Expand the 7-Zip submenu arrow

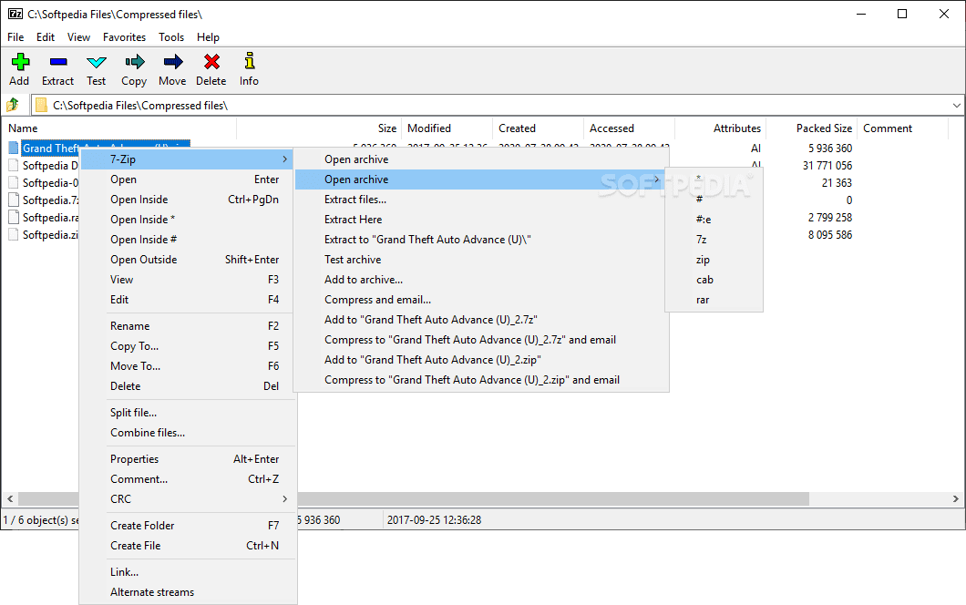pyautogui.click(x=284, y=159)
